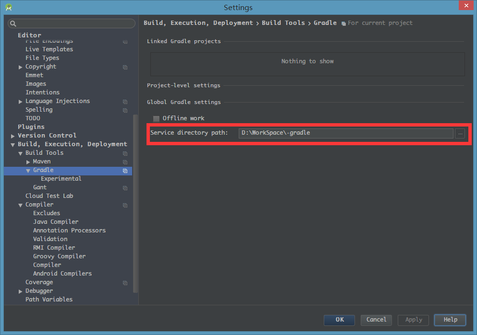Click the Nothing to show text
477x335 pixels.
click(307, 61)
